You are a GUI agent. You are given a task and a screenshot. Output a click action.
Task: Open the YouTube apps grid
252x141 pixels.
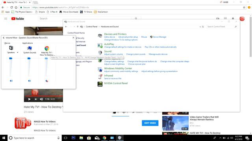(225, 18)
